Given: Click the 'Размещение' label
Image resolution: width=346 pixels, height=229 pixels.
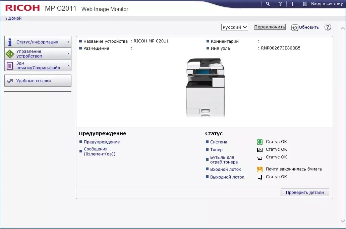Looking at the screenshot, I should (96, 48).
